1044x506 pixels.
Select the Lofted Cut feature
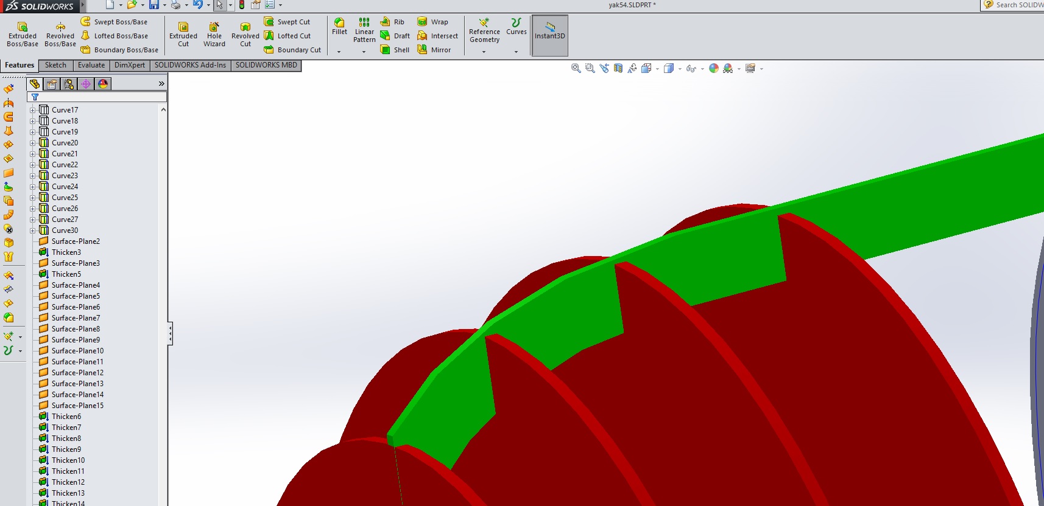[x=287, y=36]
